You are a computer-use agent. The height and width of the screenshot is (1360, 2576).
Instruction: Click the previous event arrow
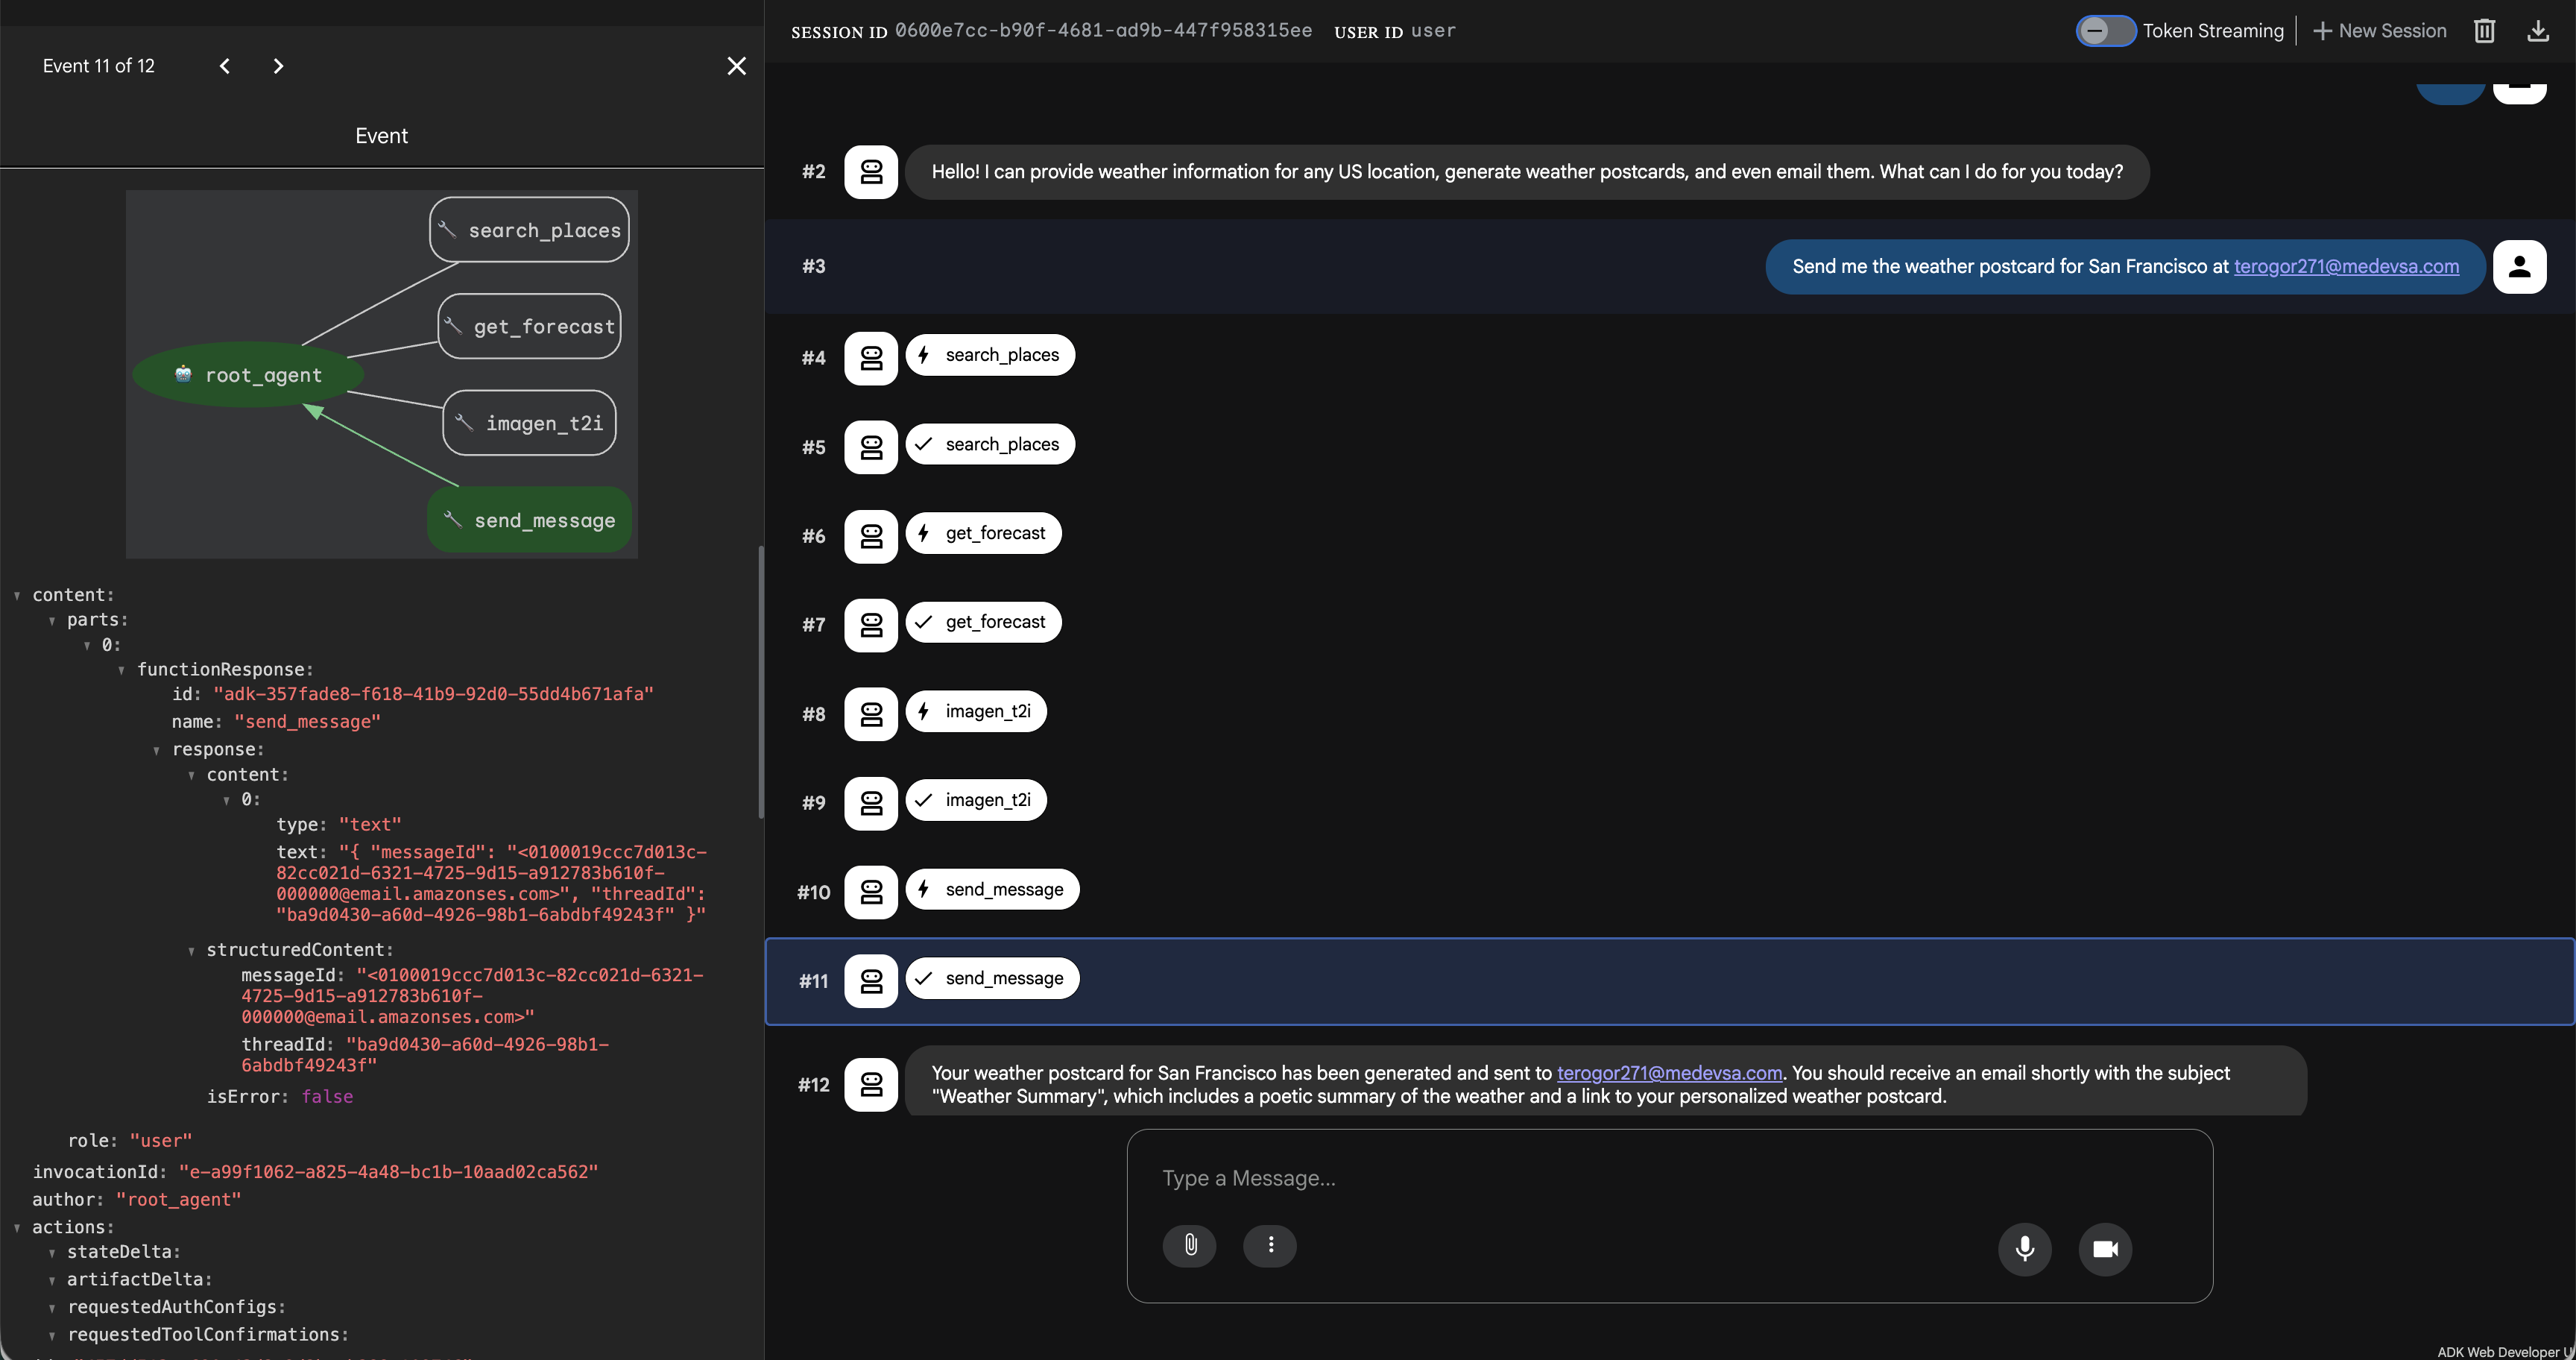224,65
